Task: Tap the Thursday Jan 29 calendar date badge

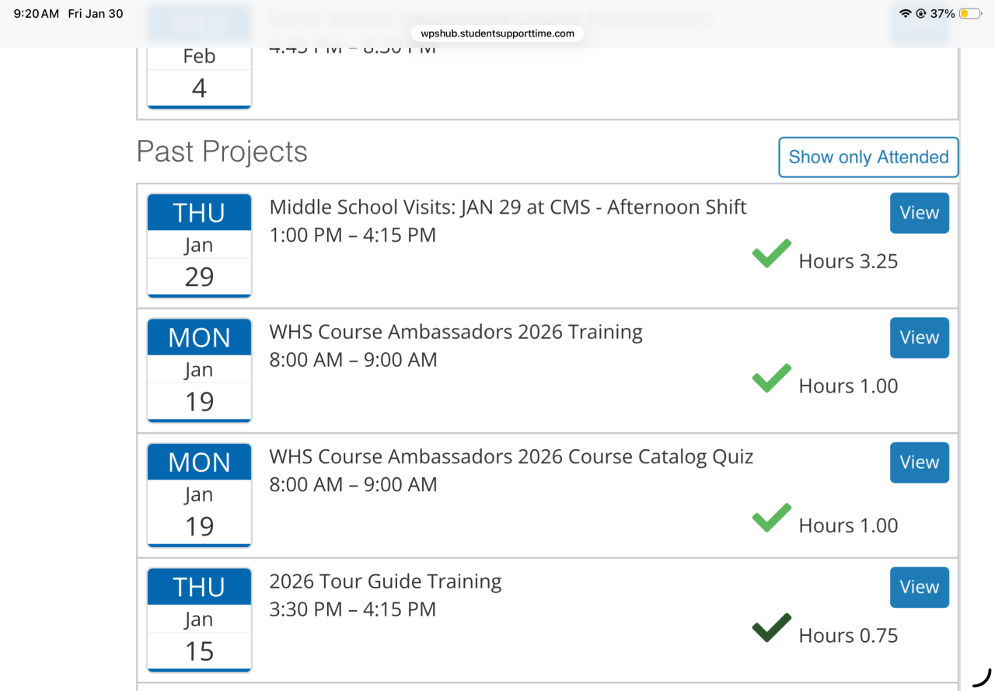Action: click(199, 245)
